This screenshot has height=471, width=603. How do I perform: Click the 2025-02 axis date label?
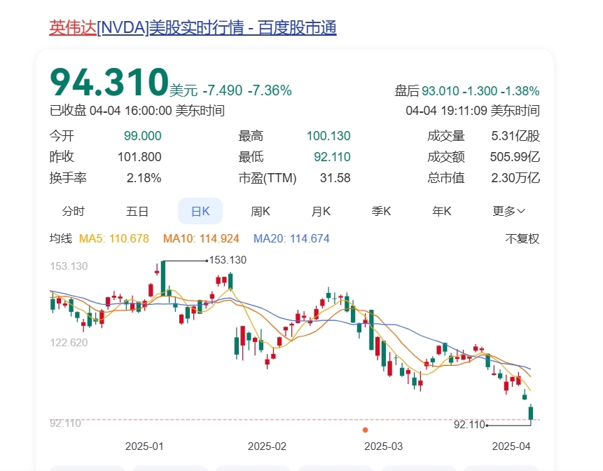click(x=267, y=446)
